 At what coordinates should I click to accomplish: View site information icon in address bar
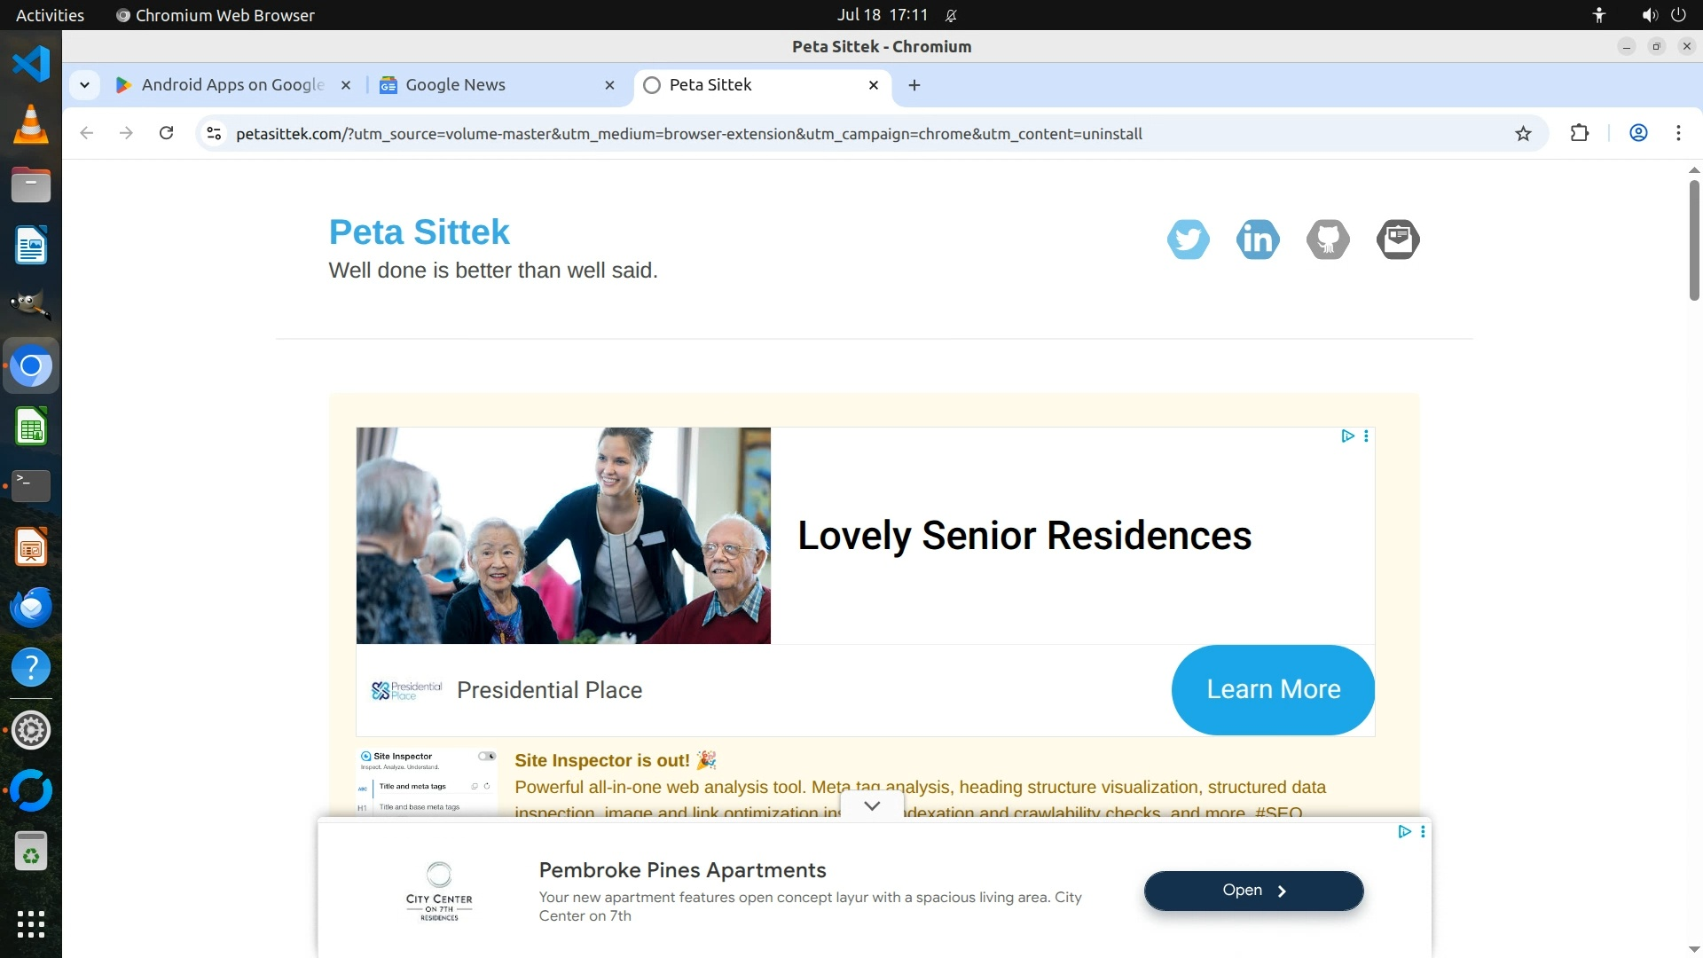click(214, 134)
